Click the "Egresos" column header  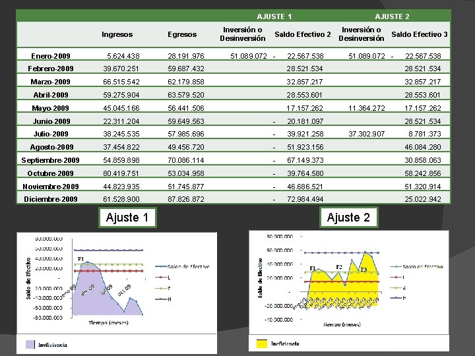(182, 34)
